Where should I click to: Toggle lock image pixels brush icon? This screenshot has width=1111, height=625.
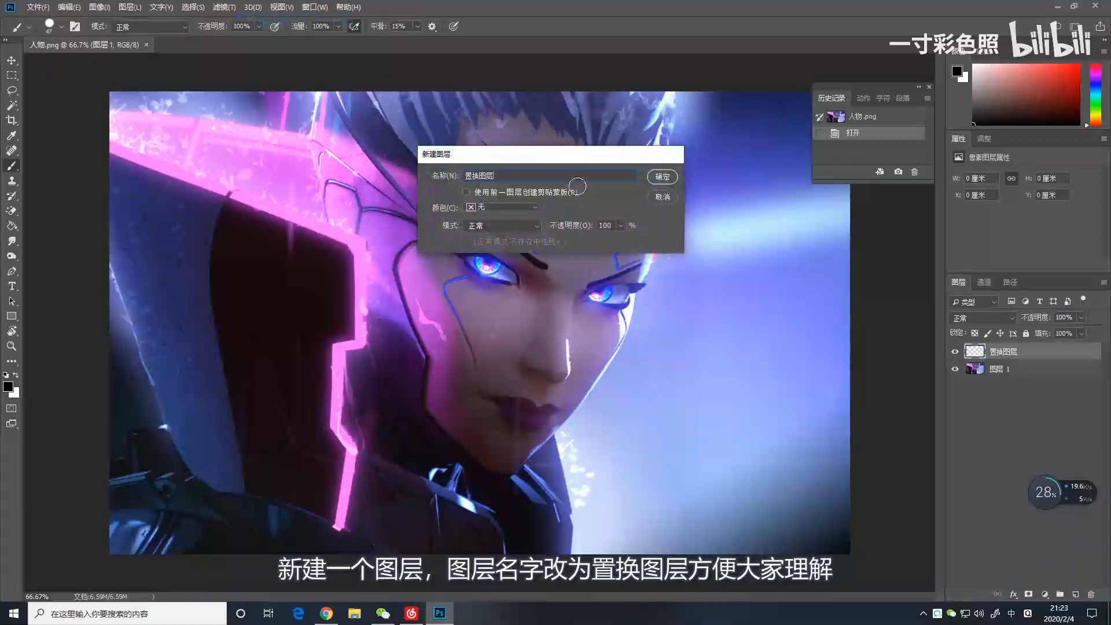(987, 333)
